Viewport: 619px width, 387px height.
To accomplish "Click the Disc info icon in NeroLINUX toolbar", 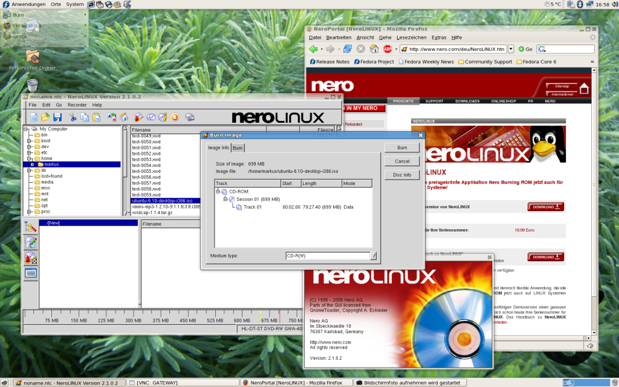I will [x=163, y=117].
